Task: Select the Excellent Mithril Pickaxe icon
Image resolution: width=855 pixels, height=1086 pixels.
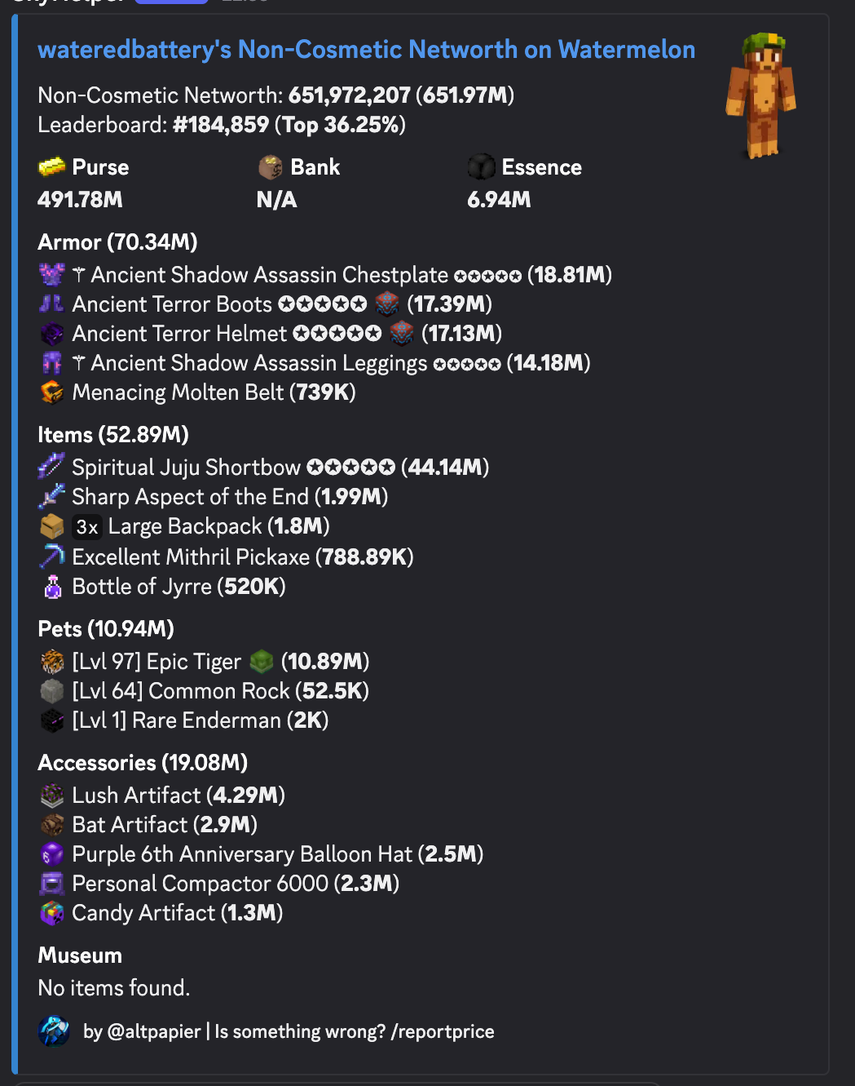Action: (x=51, y=556)
